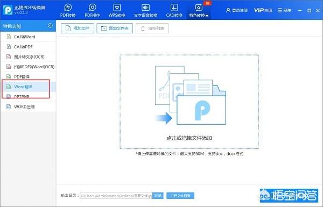Click the 登录注册 user link
Image resolution: width=323 pixels, height=207 pixels.
point(237,10)
